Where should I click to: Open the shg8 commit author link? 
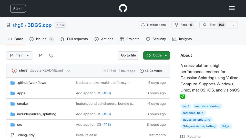pyautogui.click(x=23, y=71)
